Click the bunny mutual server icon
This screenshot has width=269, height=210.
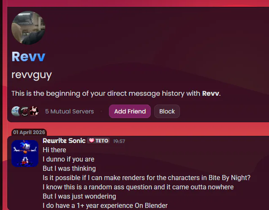(x=34, y=111)
